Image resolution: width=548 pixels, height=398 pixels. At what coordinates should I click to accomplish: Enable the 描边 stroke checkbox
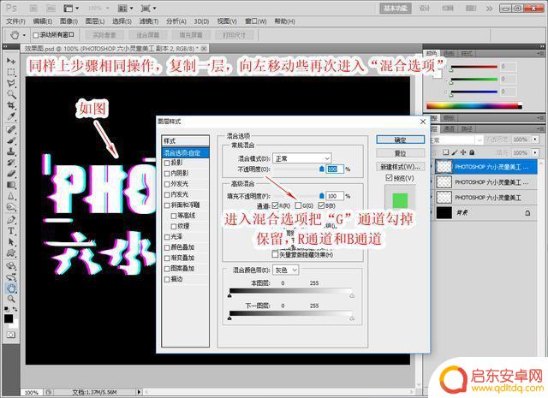pyautogui.click(x=167, y=279)
